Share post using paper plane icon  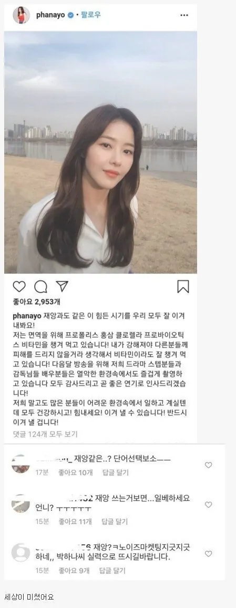pos(62,286)
